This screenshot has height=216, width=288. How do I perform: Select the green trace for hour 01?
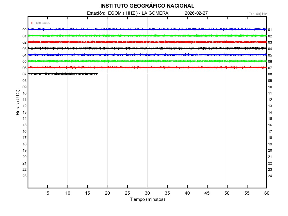tap(147, 36)
